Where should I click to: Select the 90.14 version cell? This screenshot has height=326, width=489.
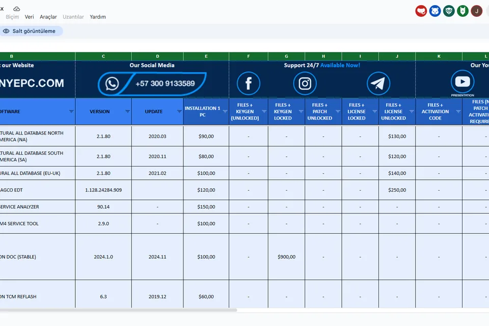click(103, 207)
